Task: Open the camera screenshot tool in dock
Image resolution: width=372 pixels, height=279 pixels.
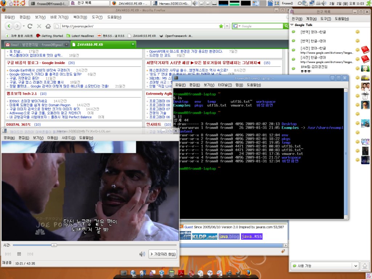Action: [x=229, y=273]
